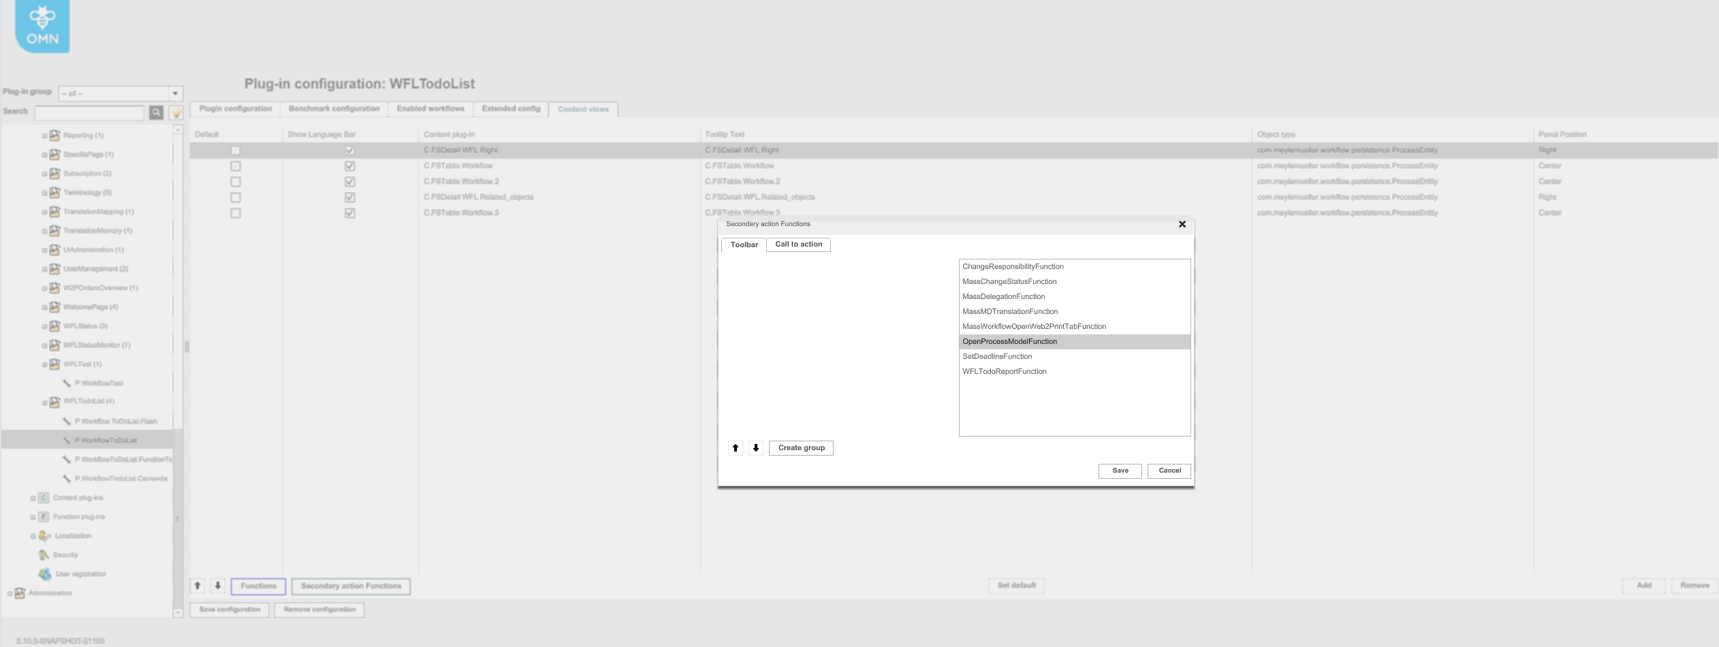The height and width of the screenshot is (647, 1719).
Task: Click the Content plug-ins C icon
Action: (x=44, y=498)
